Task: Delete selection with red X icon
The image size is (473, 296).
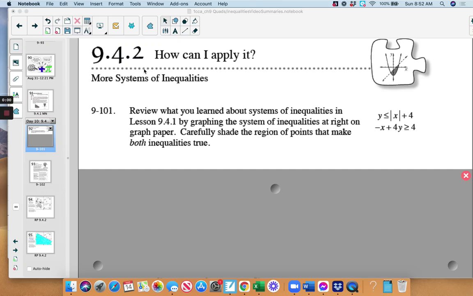Action: coord(77,21)
